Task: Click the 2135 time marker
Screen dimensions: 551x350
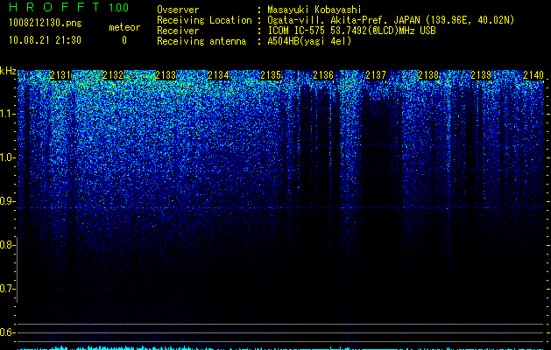Action: [271, 75]
